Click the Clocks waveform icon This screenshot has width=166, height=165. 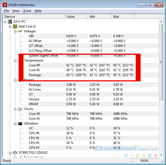(x=20, y=109)
